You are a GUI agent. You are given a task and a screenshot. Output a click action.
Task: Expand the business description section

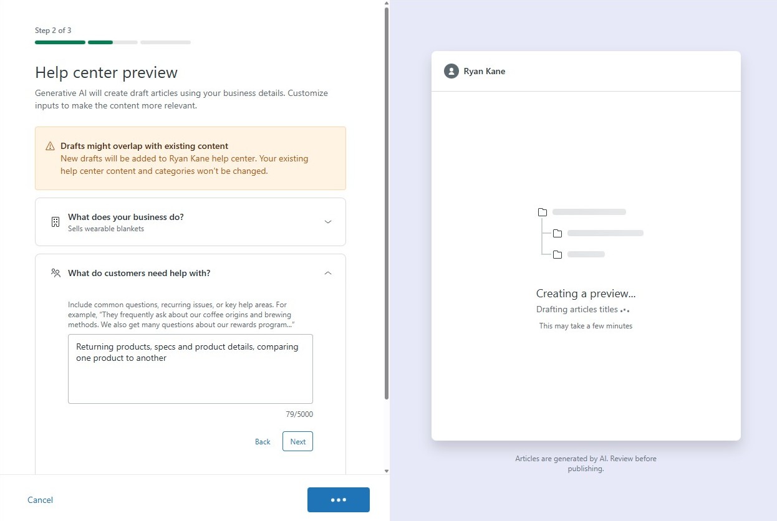pyautogui.click(x=328, y=221)
